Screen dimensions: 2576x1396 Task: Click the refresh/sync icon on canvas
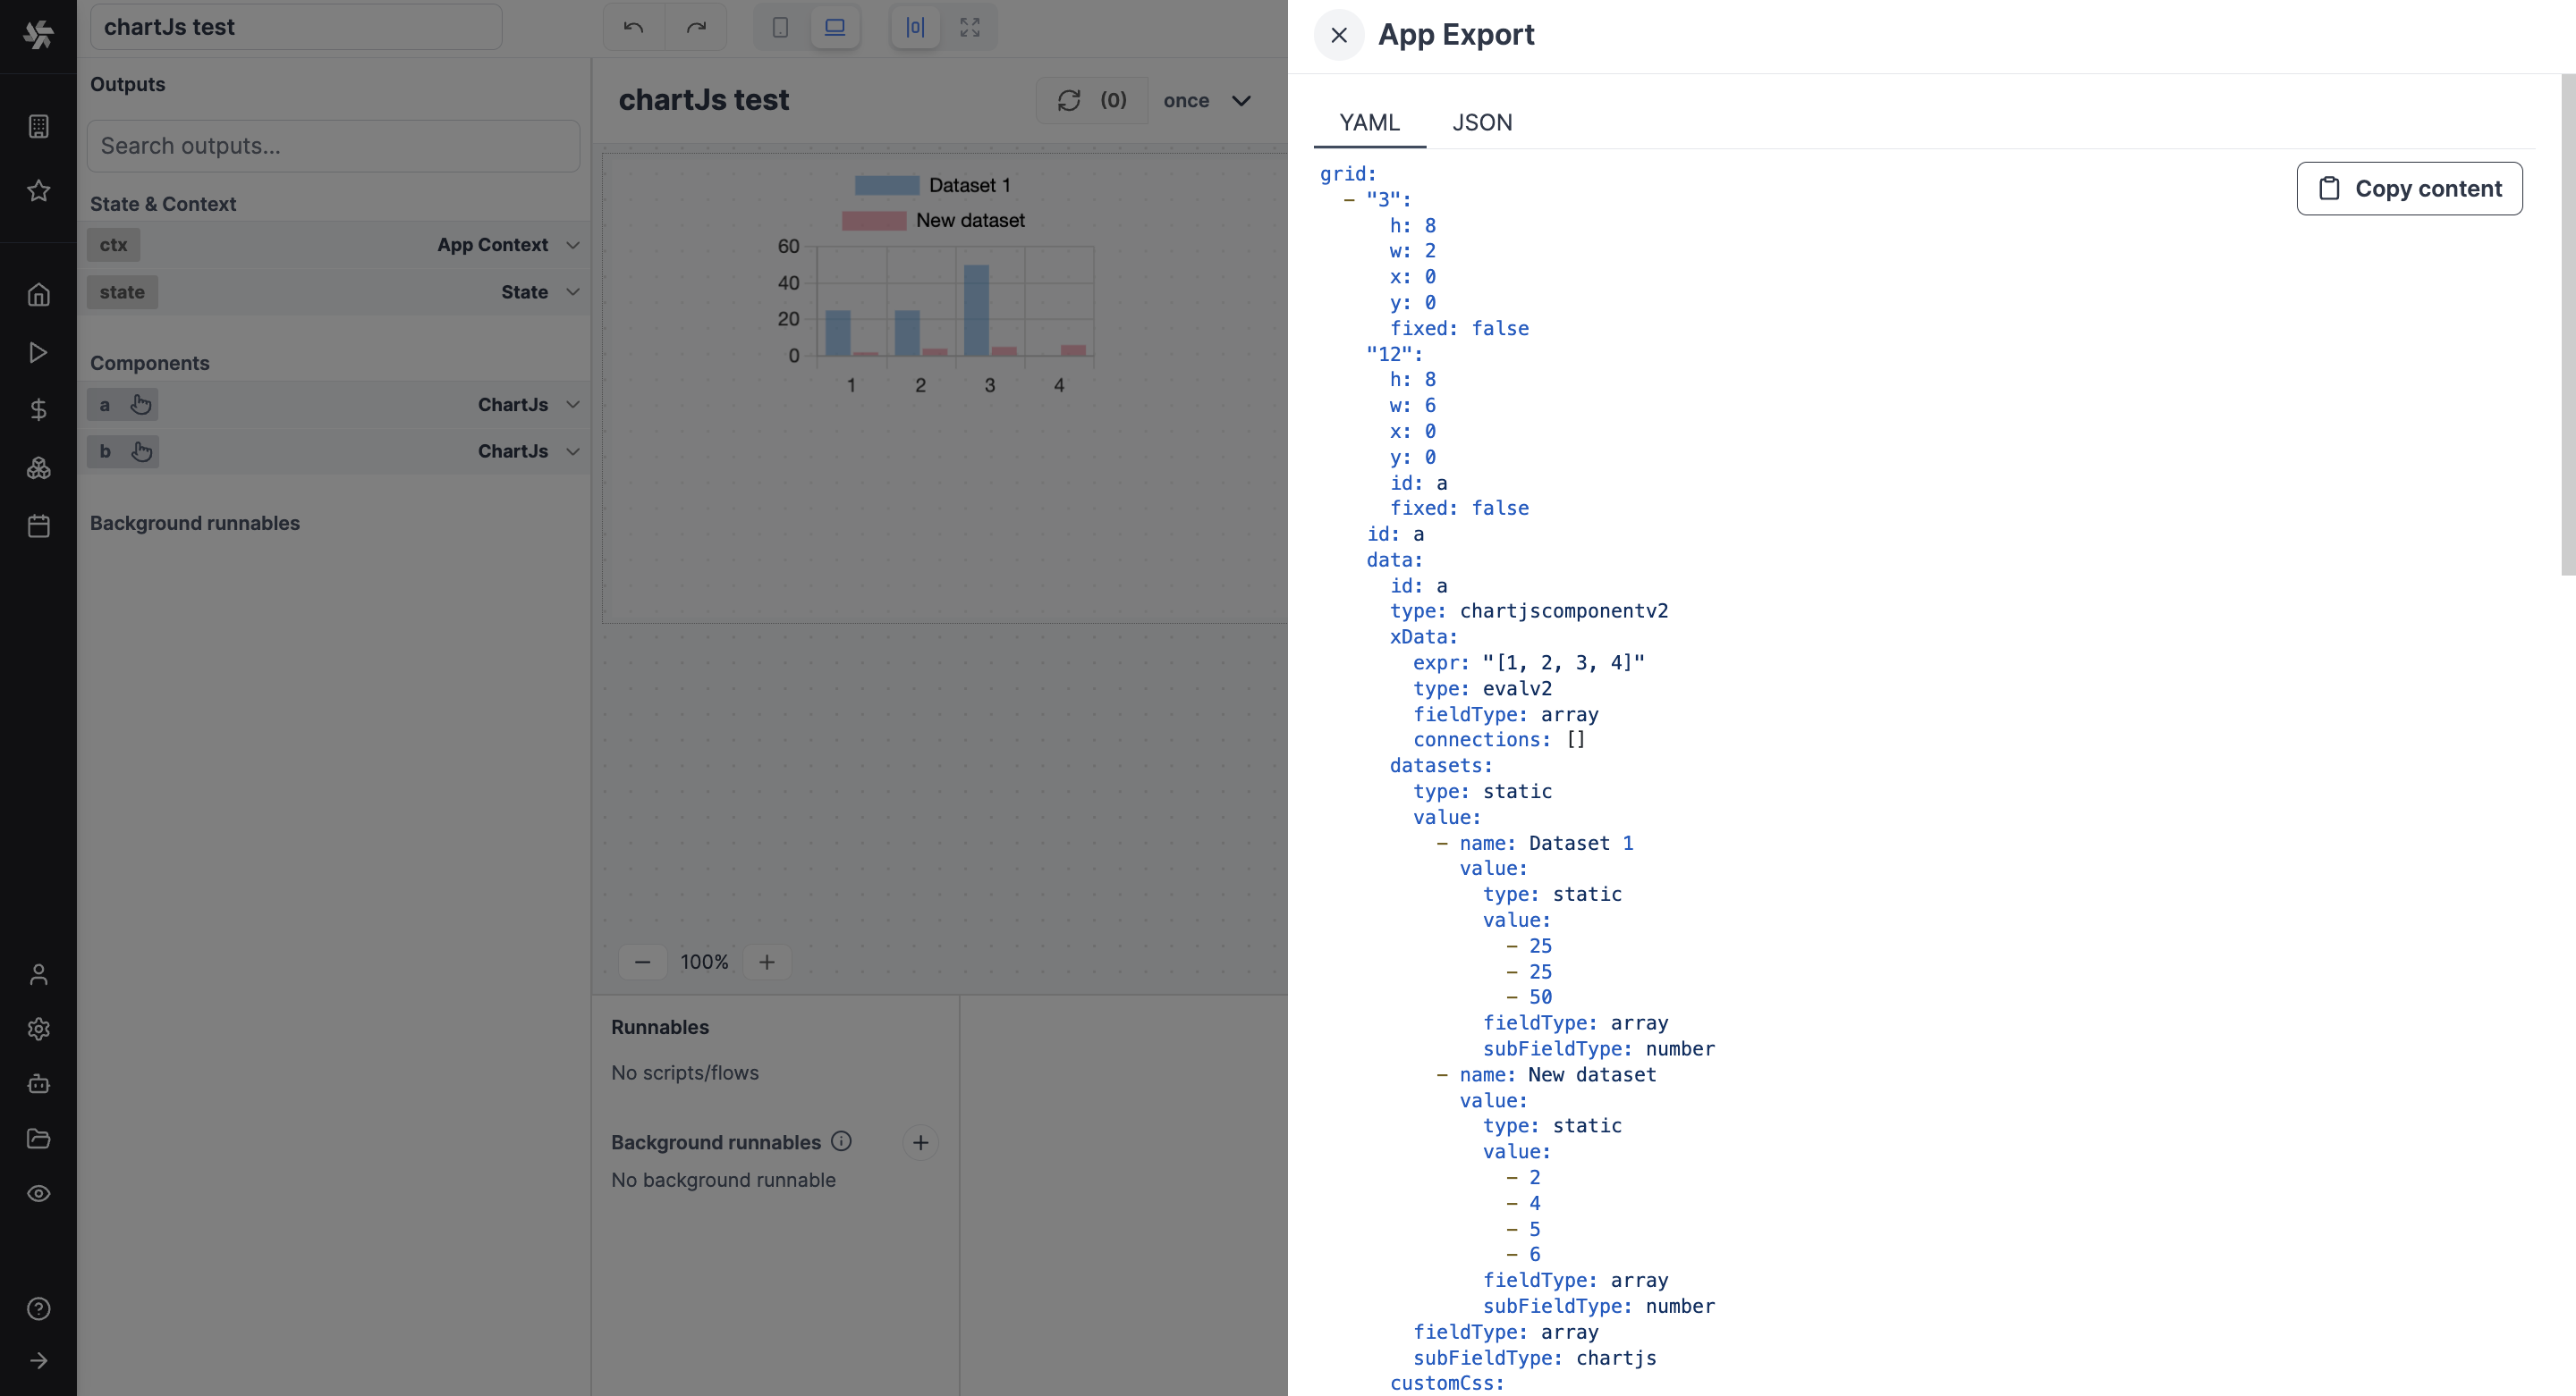pos(1068,100)
